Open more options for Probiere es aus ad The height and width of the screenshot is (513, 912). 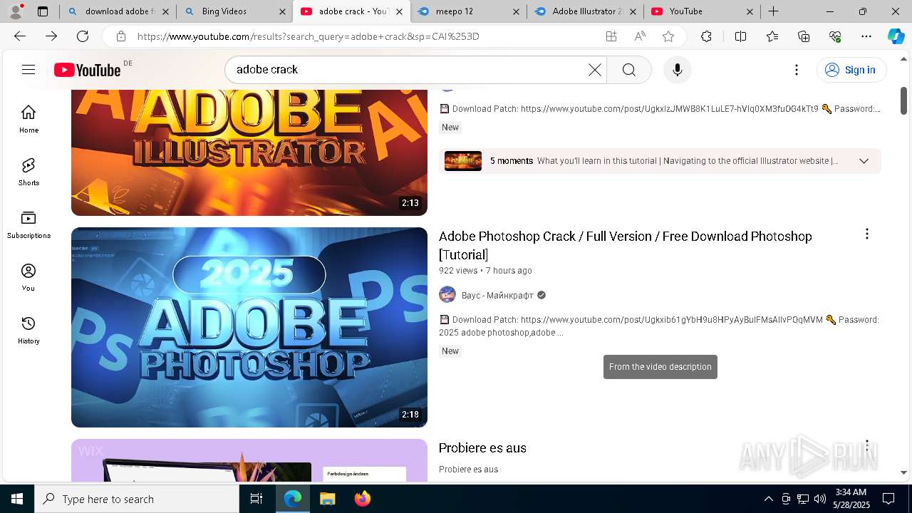pos(867,446)
